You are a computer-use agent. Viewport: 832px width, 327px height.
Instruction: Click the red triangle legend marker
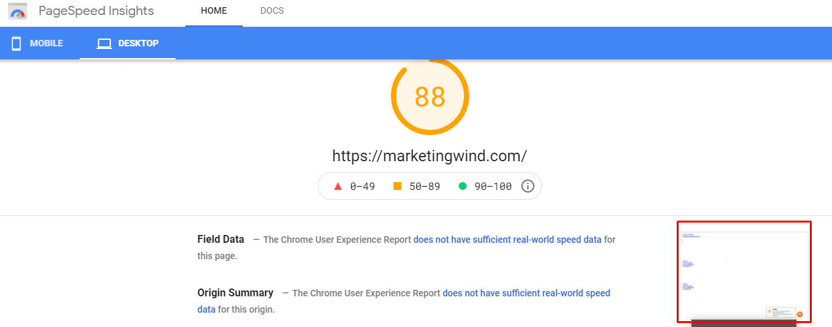[x=338, y=187]
